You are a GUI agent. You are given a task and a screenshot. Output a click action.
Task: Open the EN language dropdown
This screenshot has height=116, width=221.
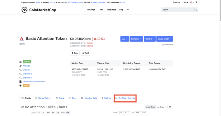click(x=186, y=2)
